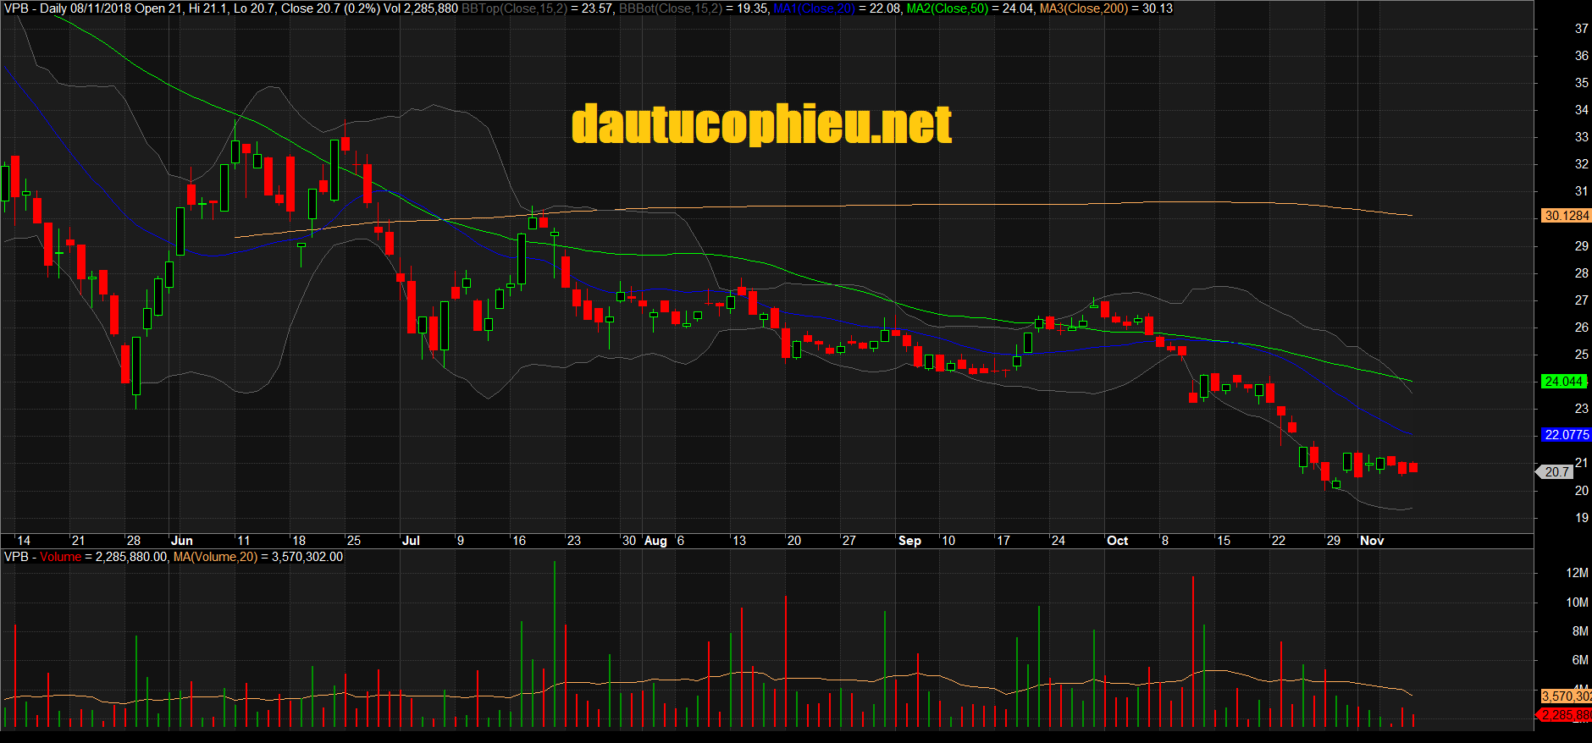Screen dimensions: 1592x743
Task: Click the MA1(Close,20) indicator label
Action: (814, 8)
